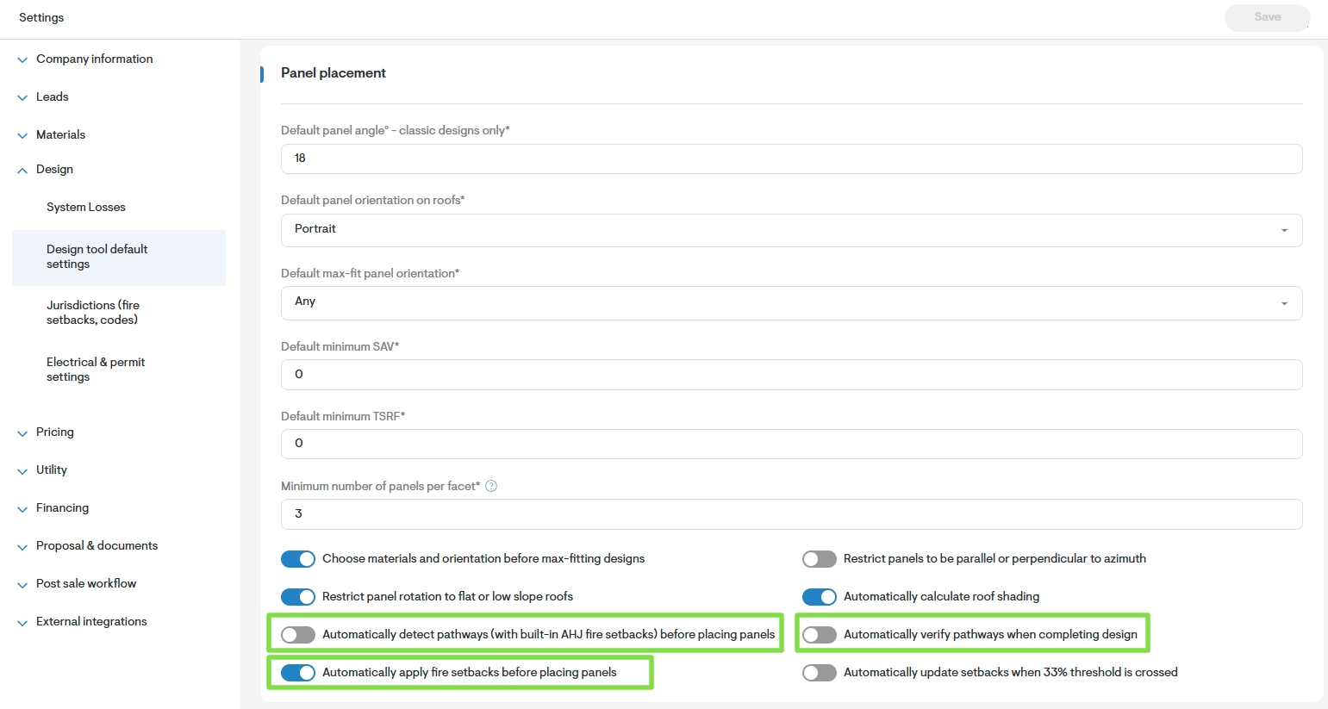The width and height of the screenshot is (1328, 709).
Task: Expand the Materials section
Action: (x=52, y=135)
